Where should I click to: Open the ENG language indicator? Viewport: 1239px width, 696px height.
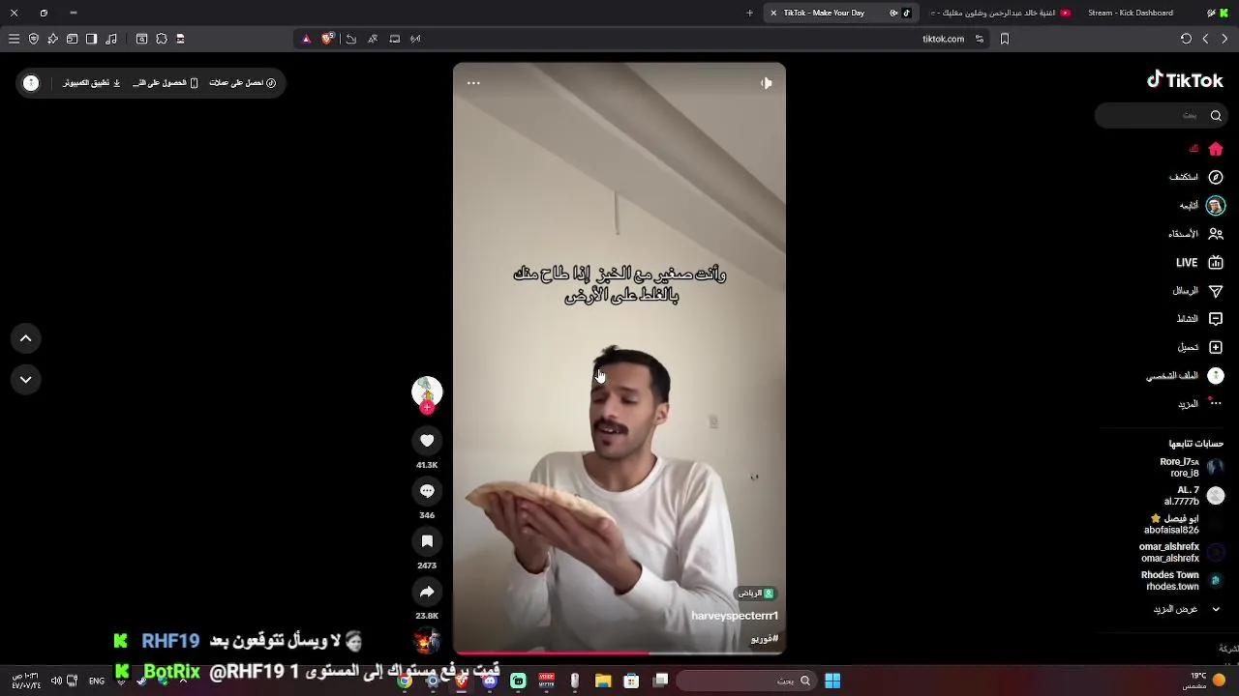(x=97, y=681)
